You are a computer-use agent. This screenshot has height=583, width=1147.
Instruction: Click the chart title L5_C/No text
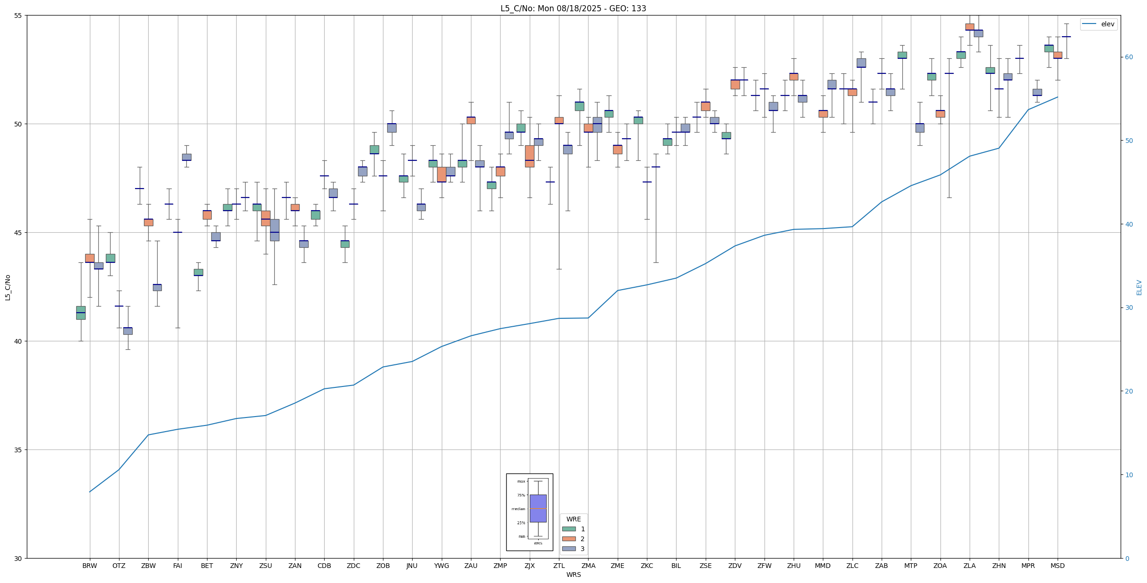(x=573, y=8)
